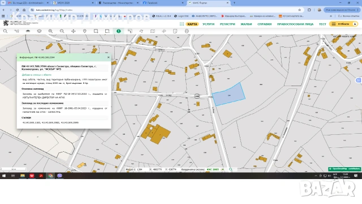This screenshot has width=362, height=204.
Task: Open the apps grid icon beside КАРТА
Action: tap(182, 24)
